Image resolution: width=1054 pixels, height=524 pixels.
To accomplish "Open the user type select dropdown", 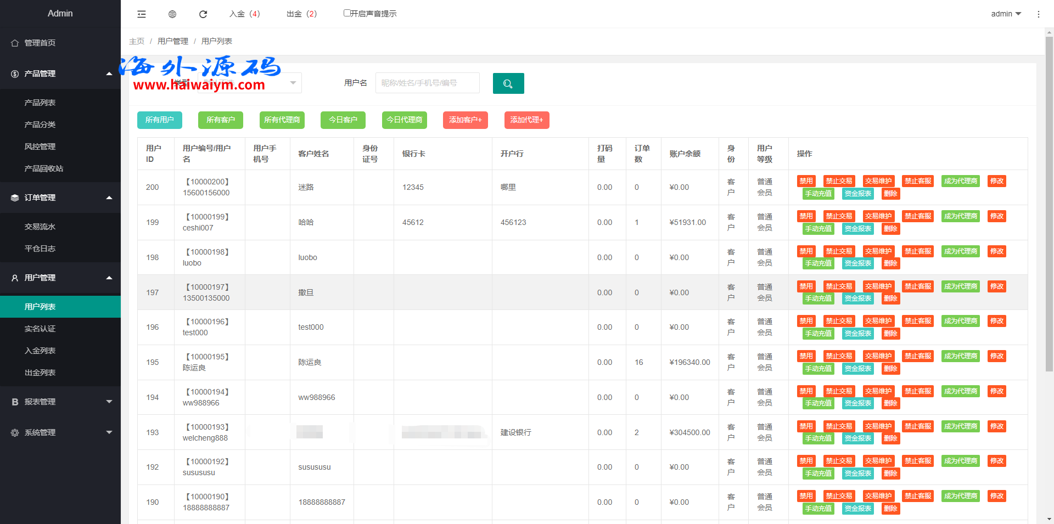I will coord(250,83).
